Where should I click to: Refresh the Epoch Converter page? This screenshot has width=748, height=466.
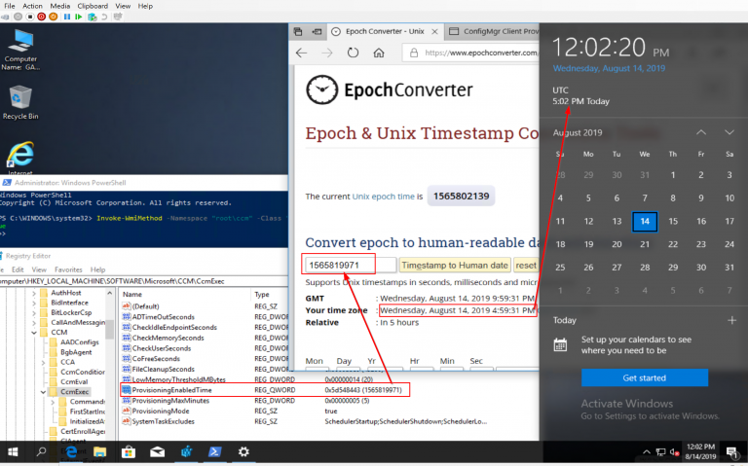click(x=351, y=53)
